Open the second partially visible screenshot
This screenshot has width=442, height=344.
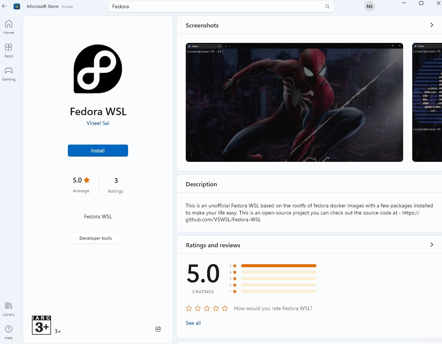427,102
